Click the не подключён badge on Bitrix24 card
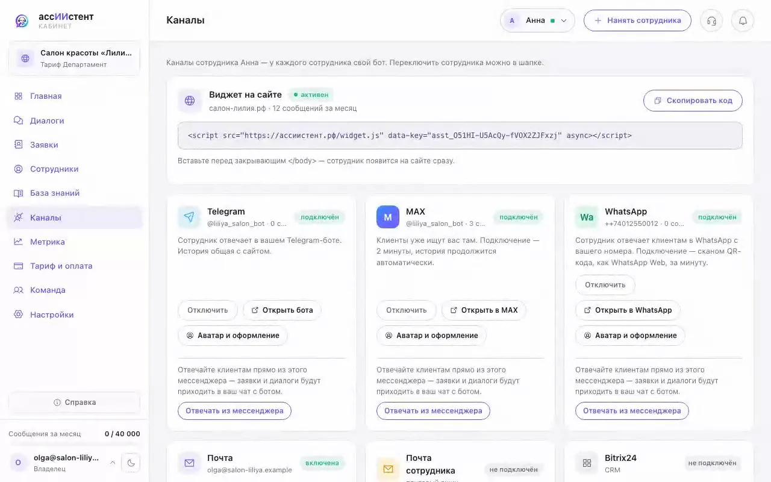 click(x=712, y=463)
